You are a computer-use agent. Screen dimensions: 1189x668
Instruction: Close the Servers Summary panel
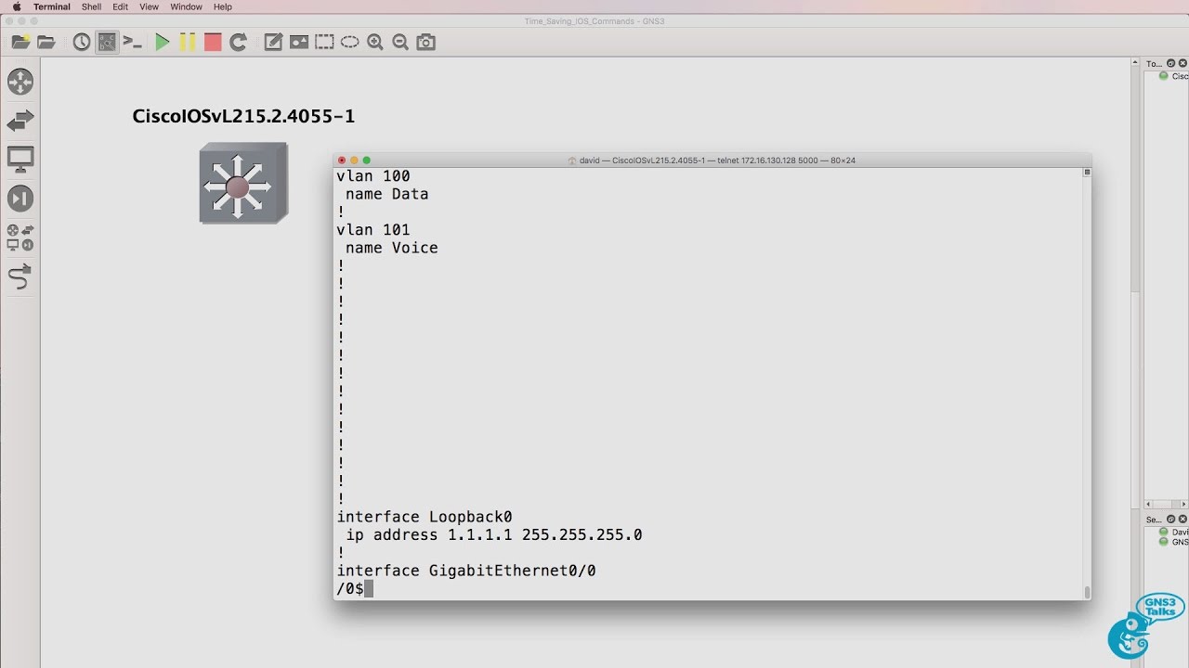1182,520
